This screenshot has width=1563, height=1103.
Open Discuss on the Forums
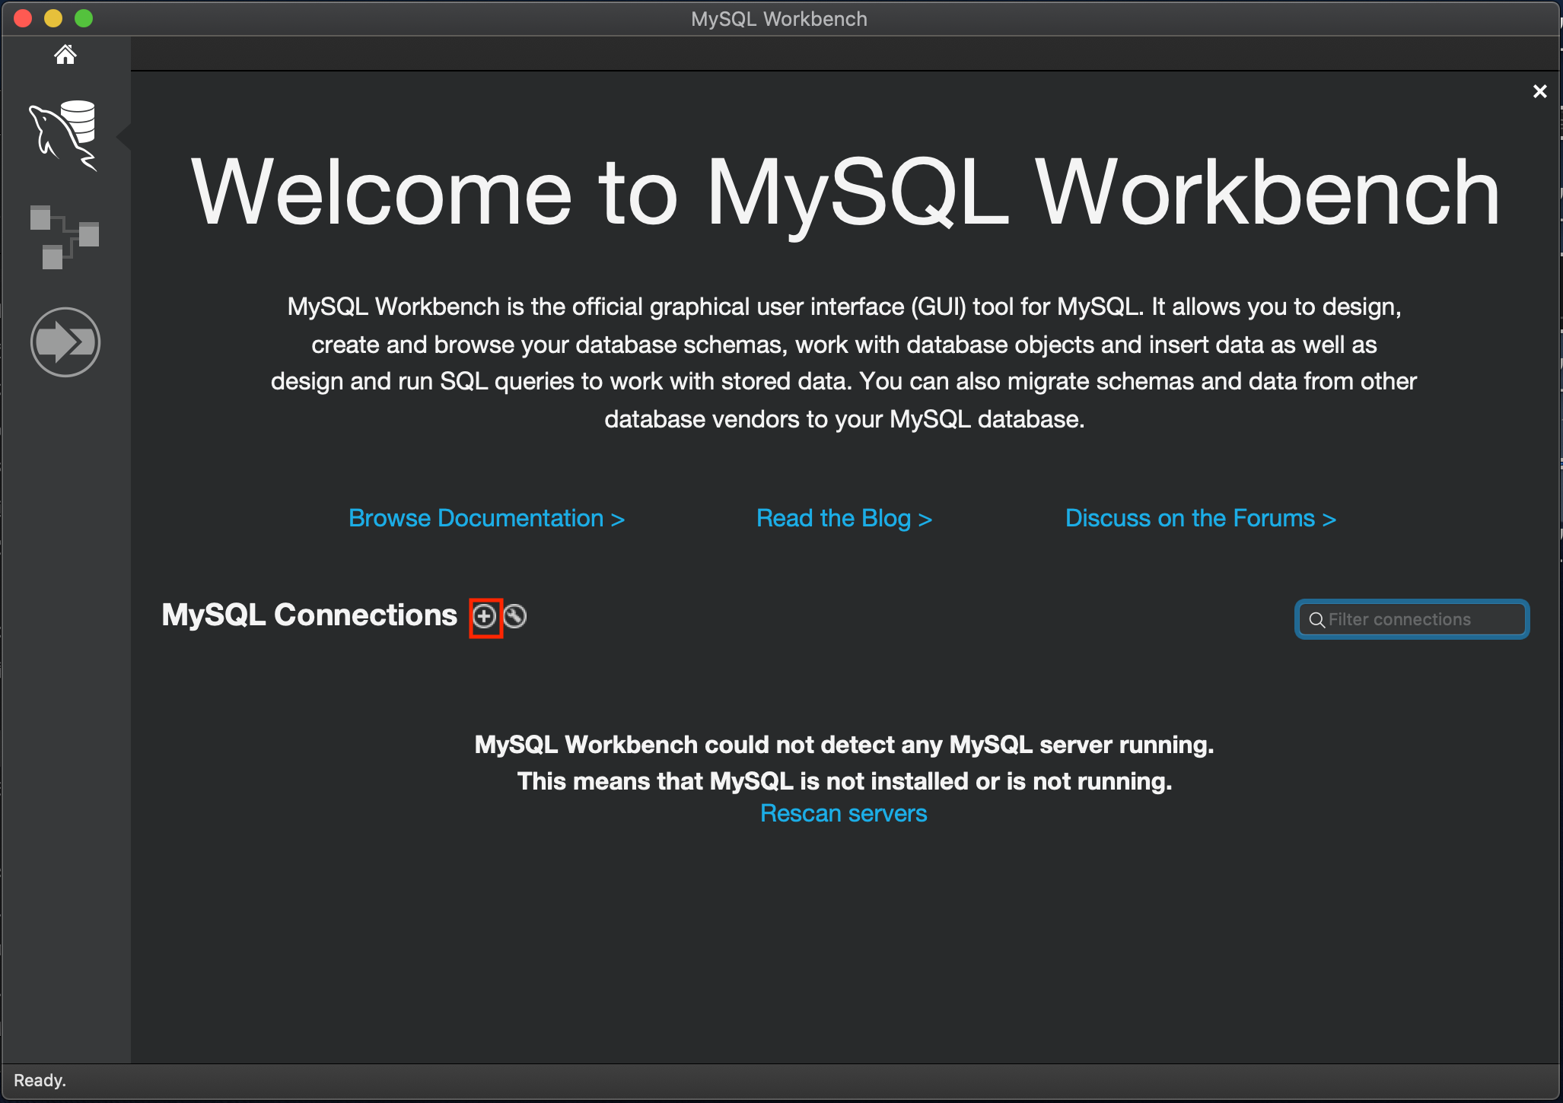click(1200, 518)
